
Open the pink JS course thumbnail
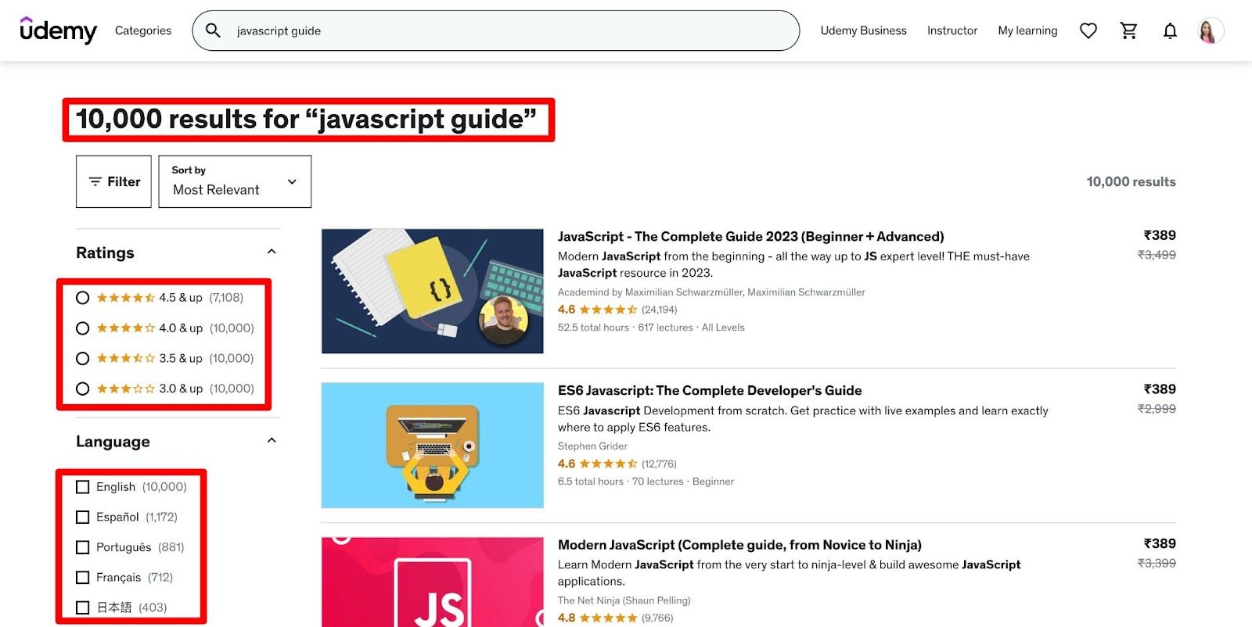[433, 582]
